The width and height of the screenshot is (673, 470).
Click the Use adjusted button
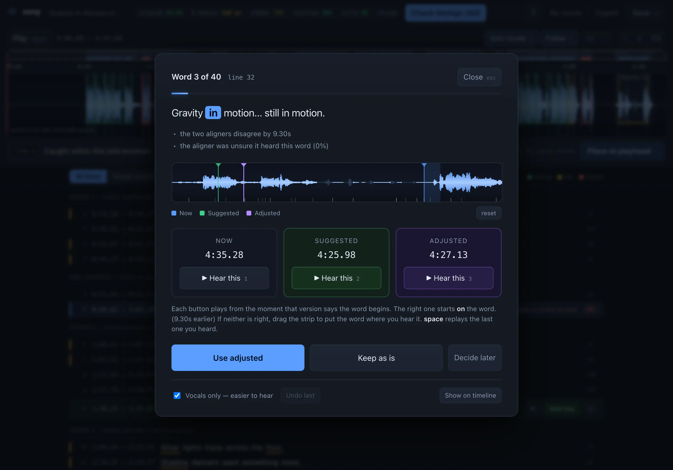pyautogui.click(x=238, y=358)
